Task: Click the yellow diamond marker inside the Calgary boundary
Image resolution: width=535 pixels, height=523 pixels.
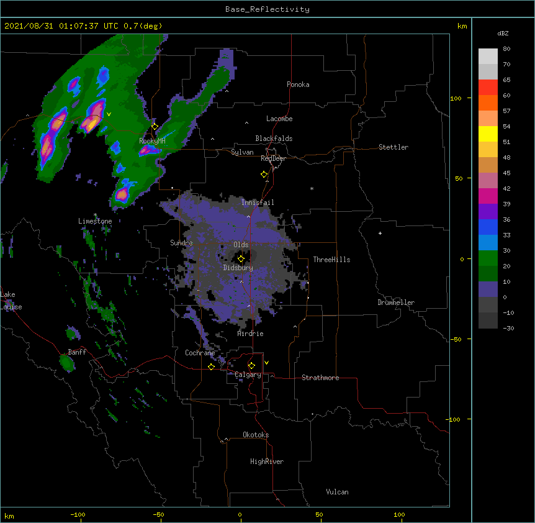Action: (251, 366)
